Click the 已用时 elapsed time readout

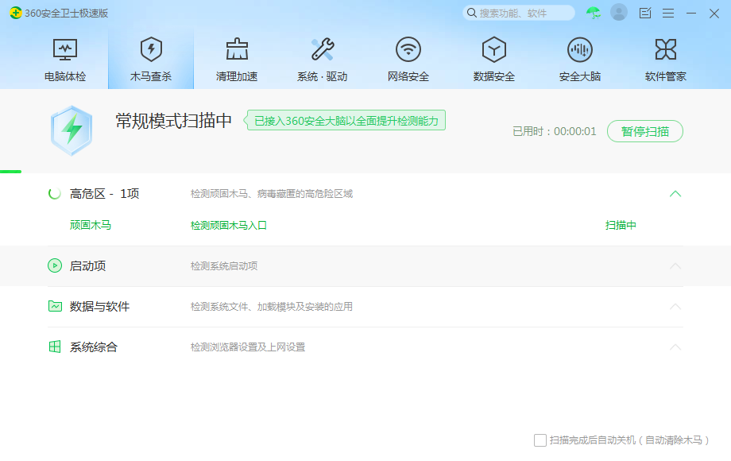pyautogui.click(x=555, y=131)
